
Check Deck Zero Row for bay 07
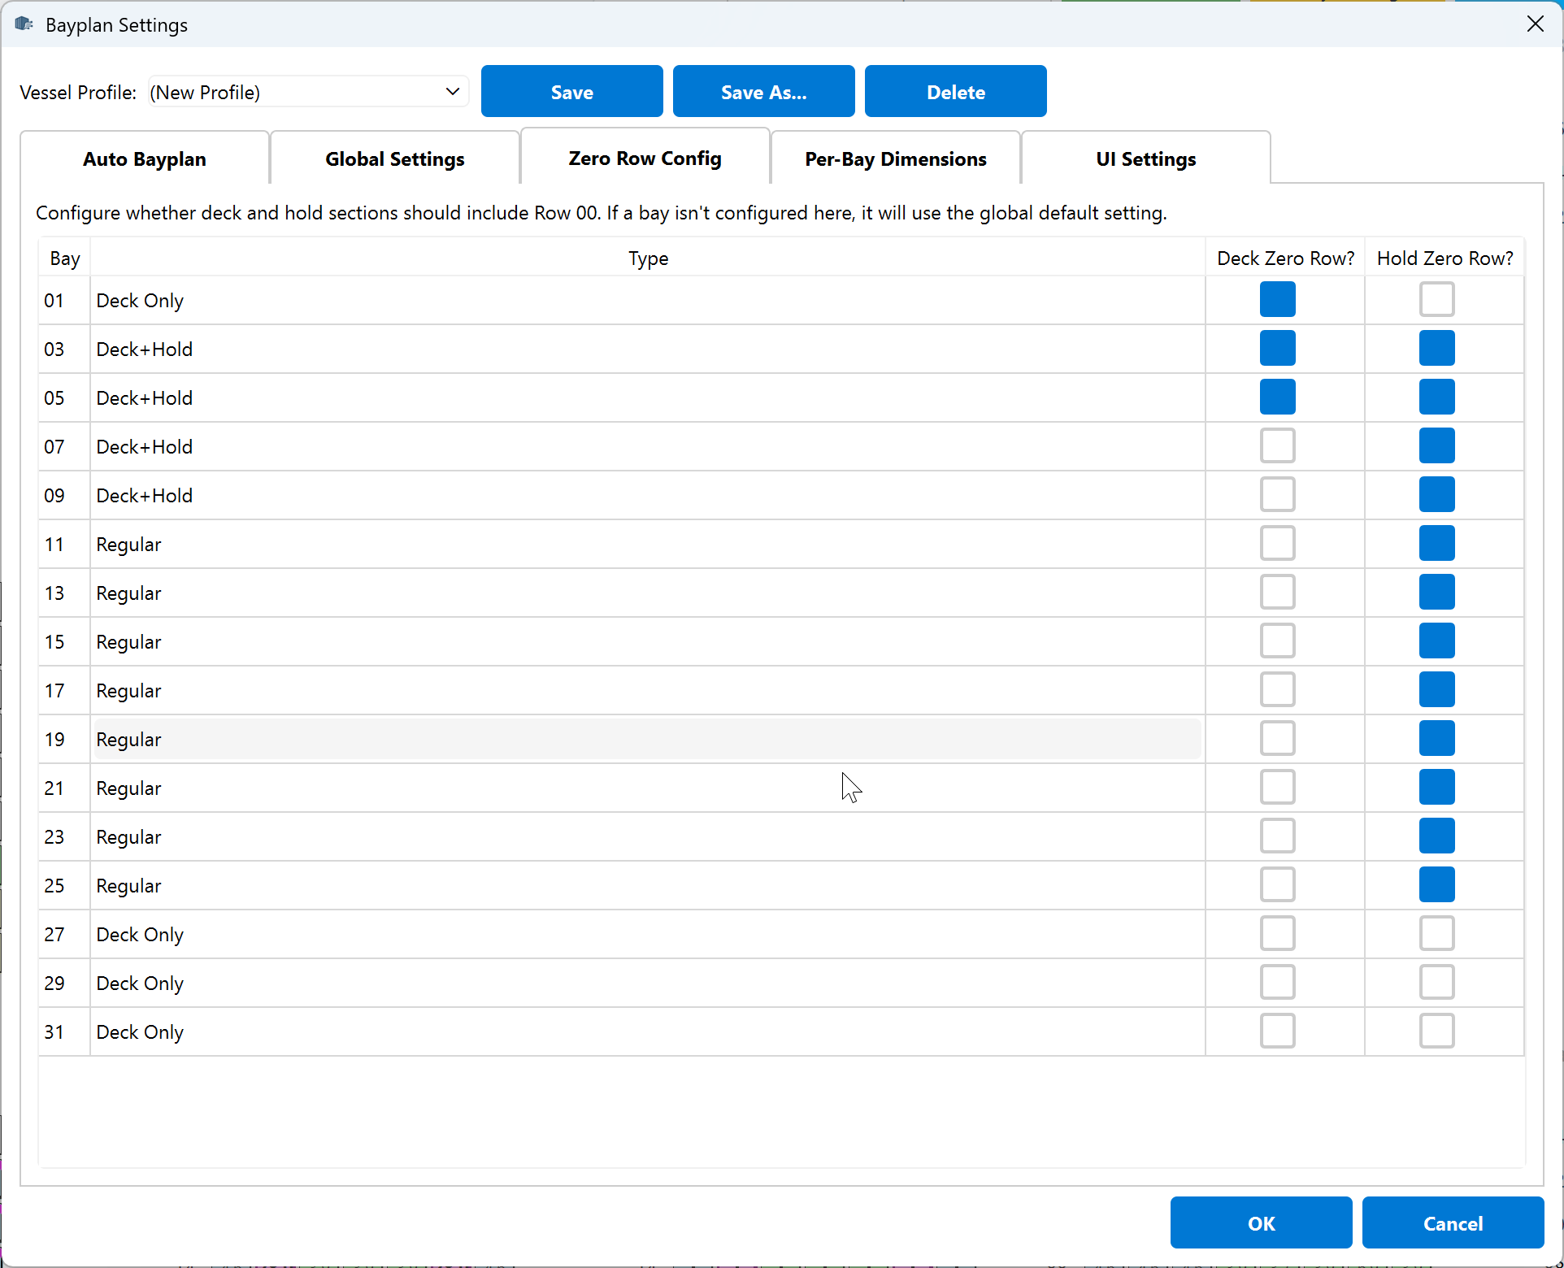(1277, 446)
